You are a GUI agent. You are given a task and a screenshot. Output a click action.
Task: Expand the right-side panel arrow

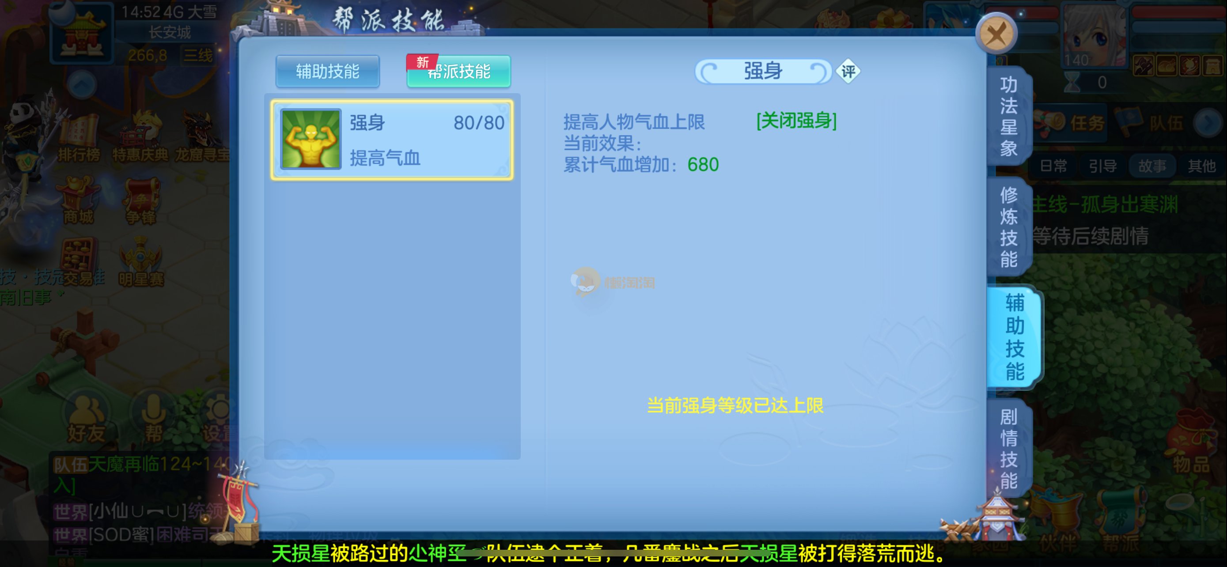1208,123
